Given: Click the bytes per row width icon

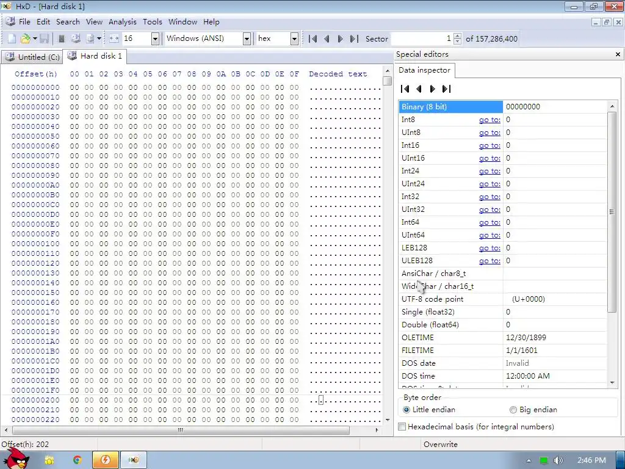Looking at the screenshot, I should [x=114, y=38].
